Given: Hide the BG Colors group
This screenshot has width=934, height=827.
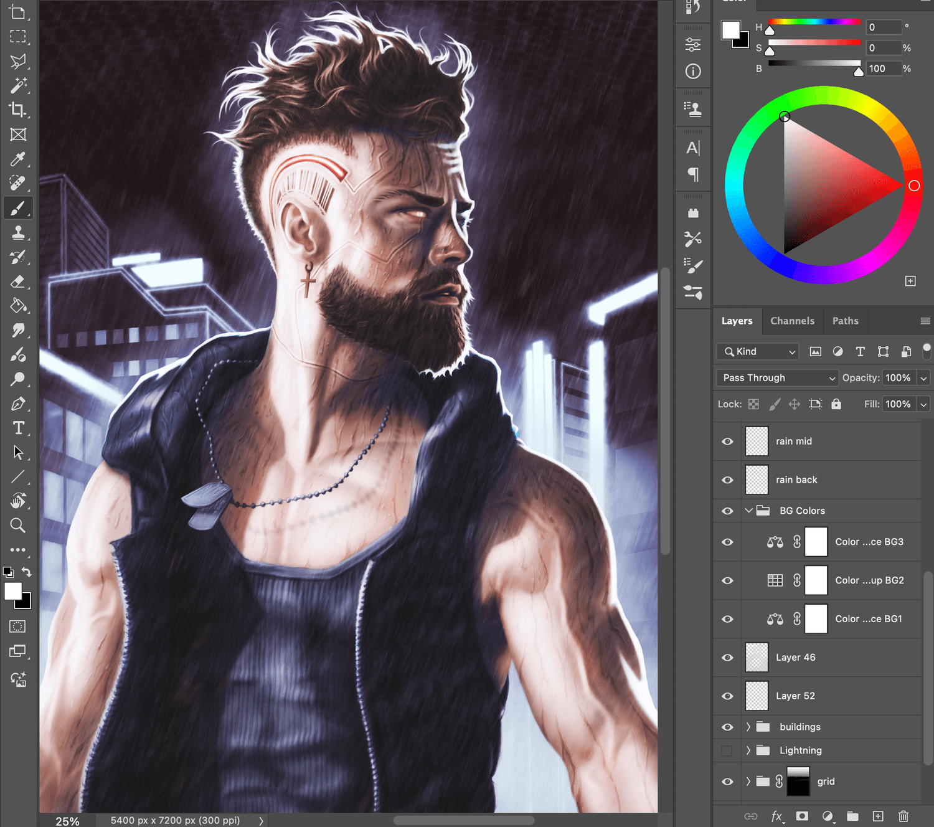Looking at the screenshot, I should click(x=727, y=511).
